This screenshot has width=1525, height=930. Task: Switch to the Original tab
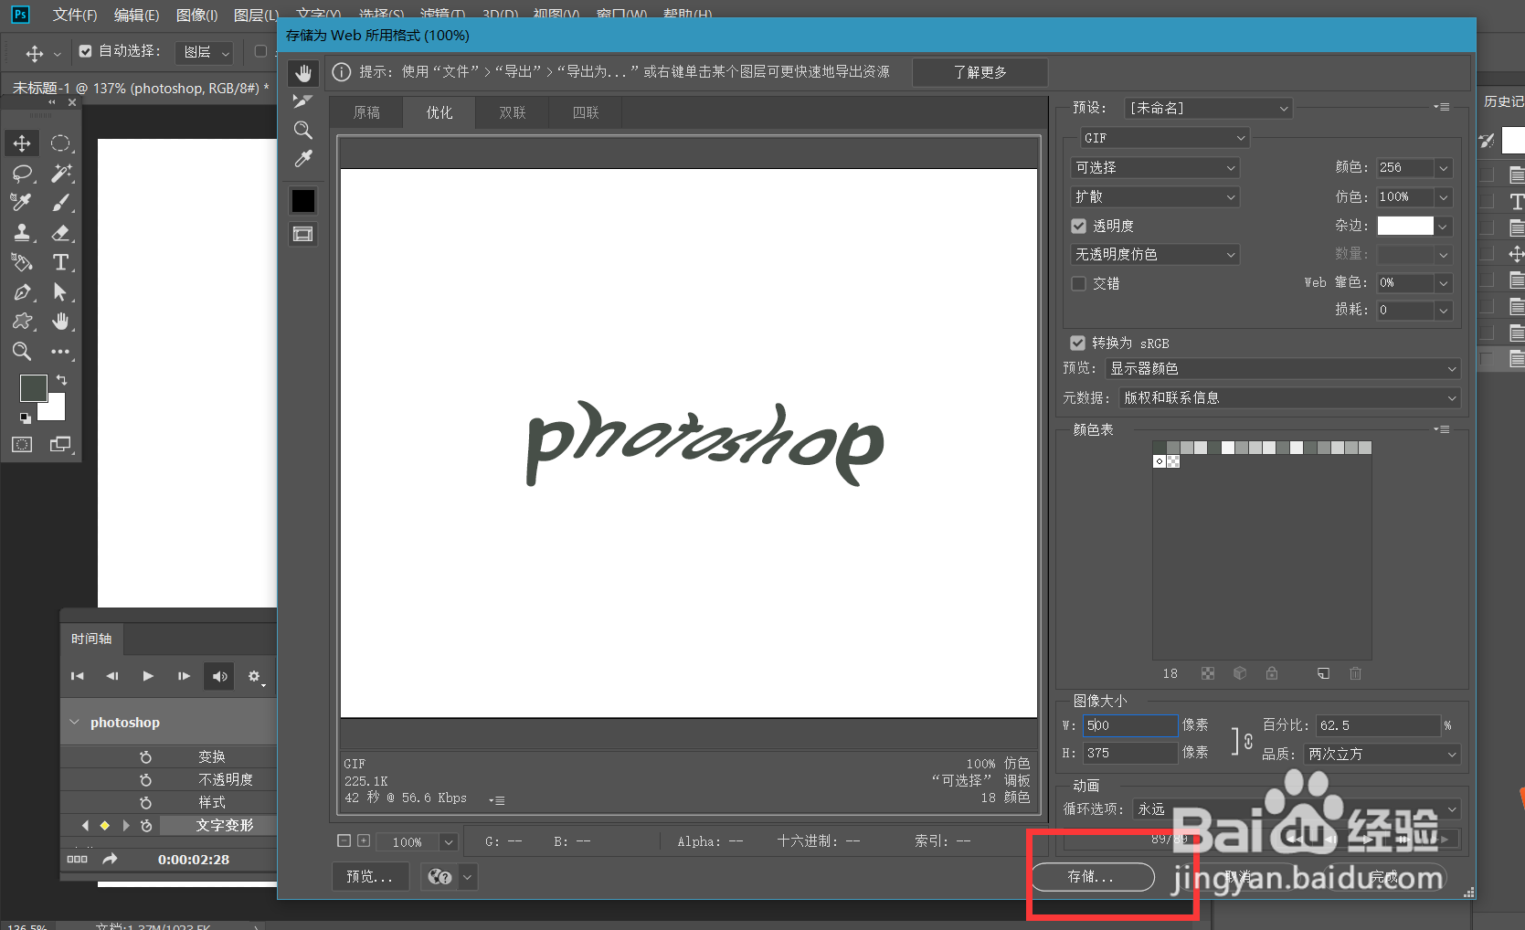[x=366, y=112]
